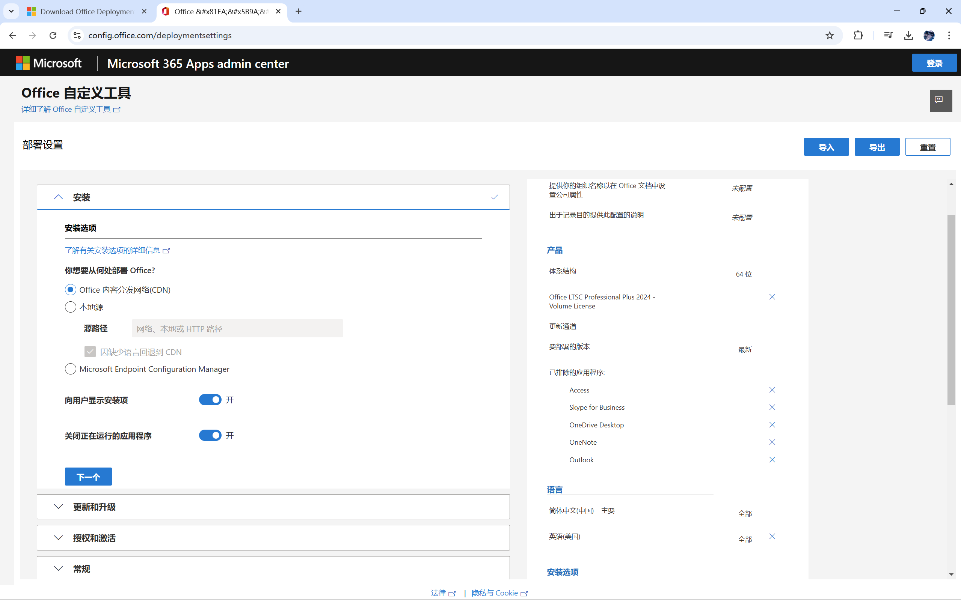
Task: Remove Skype for Business from excluded apps
Action: coord(772,407)
